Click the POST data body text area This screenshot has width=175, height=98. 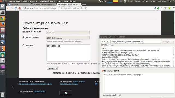tap(138, 83)
